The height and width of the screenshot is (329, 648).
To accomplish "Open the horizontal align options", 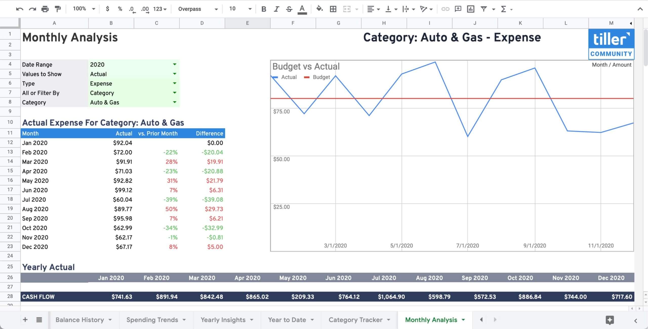I will coord(373,9).
